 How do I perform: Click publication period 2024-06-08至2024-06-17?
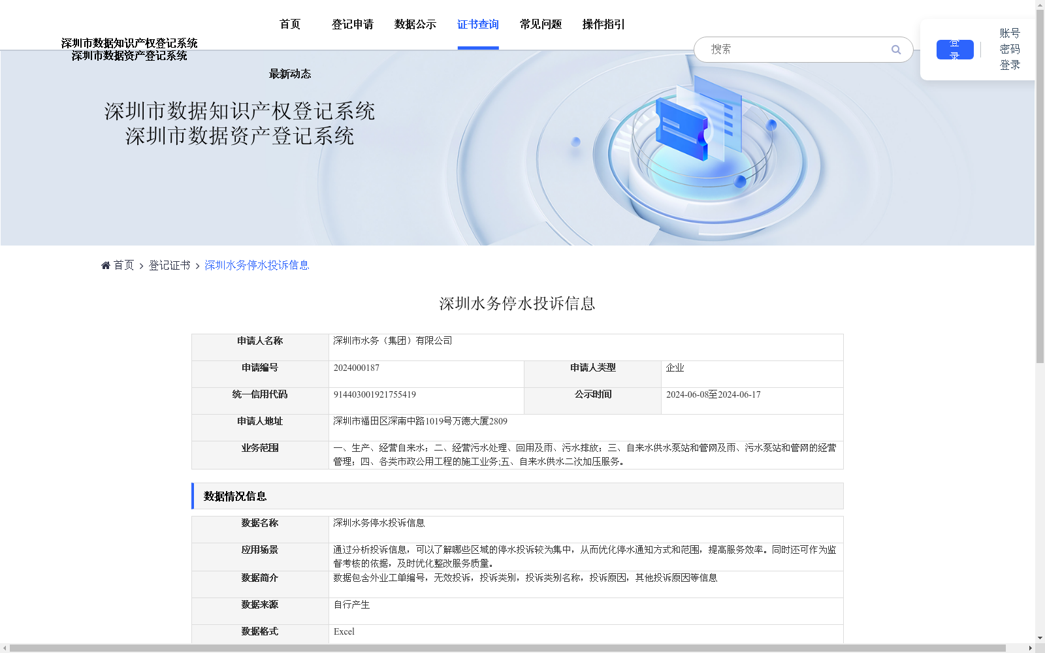pyautogui.click(x=713, y=394)
